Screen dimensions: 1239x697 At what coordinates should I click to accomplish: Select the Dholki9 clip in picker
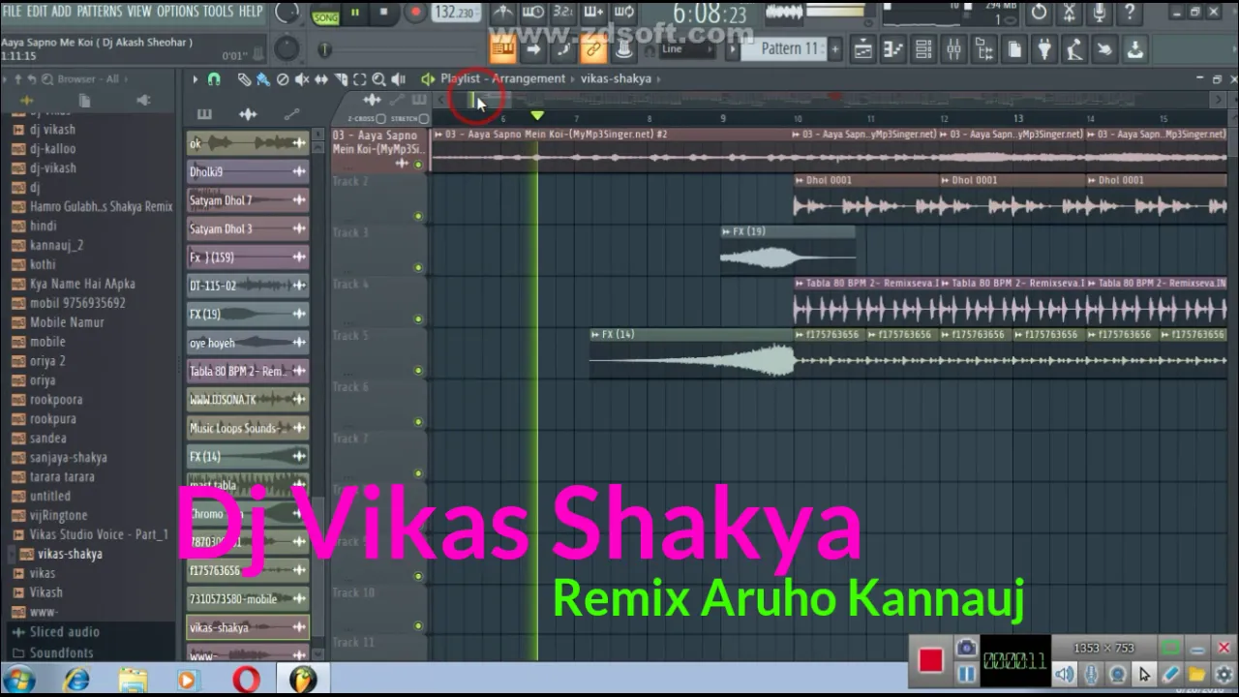click(x=247, y=172)
